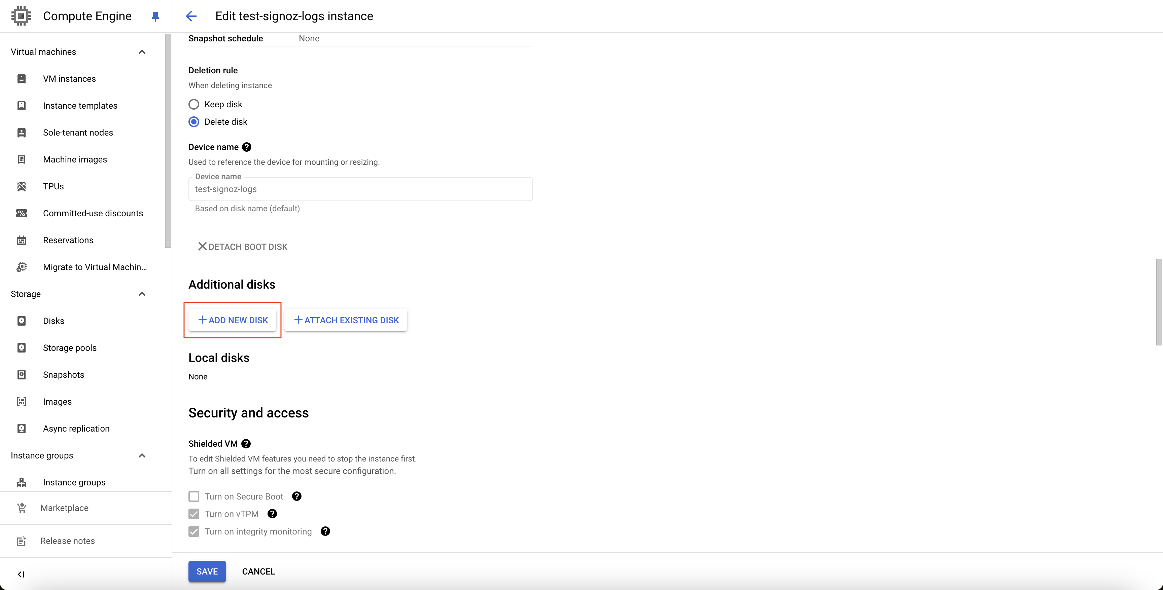This screenshot has width=1163, height=590.
Task: Toggle the Turn on vTPM checkbox
Action: click(x=194, y=514)
